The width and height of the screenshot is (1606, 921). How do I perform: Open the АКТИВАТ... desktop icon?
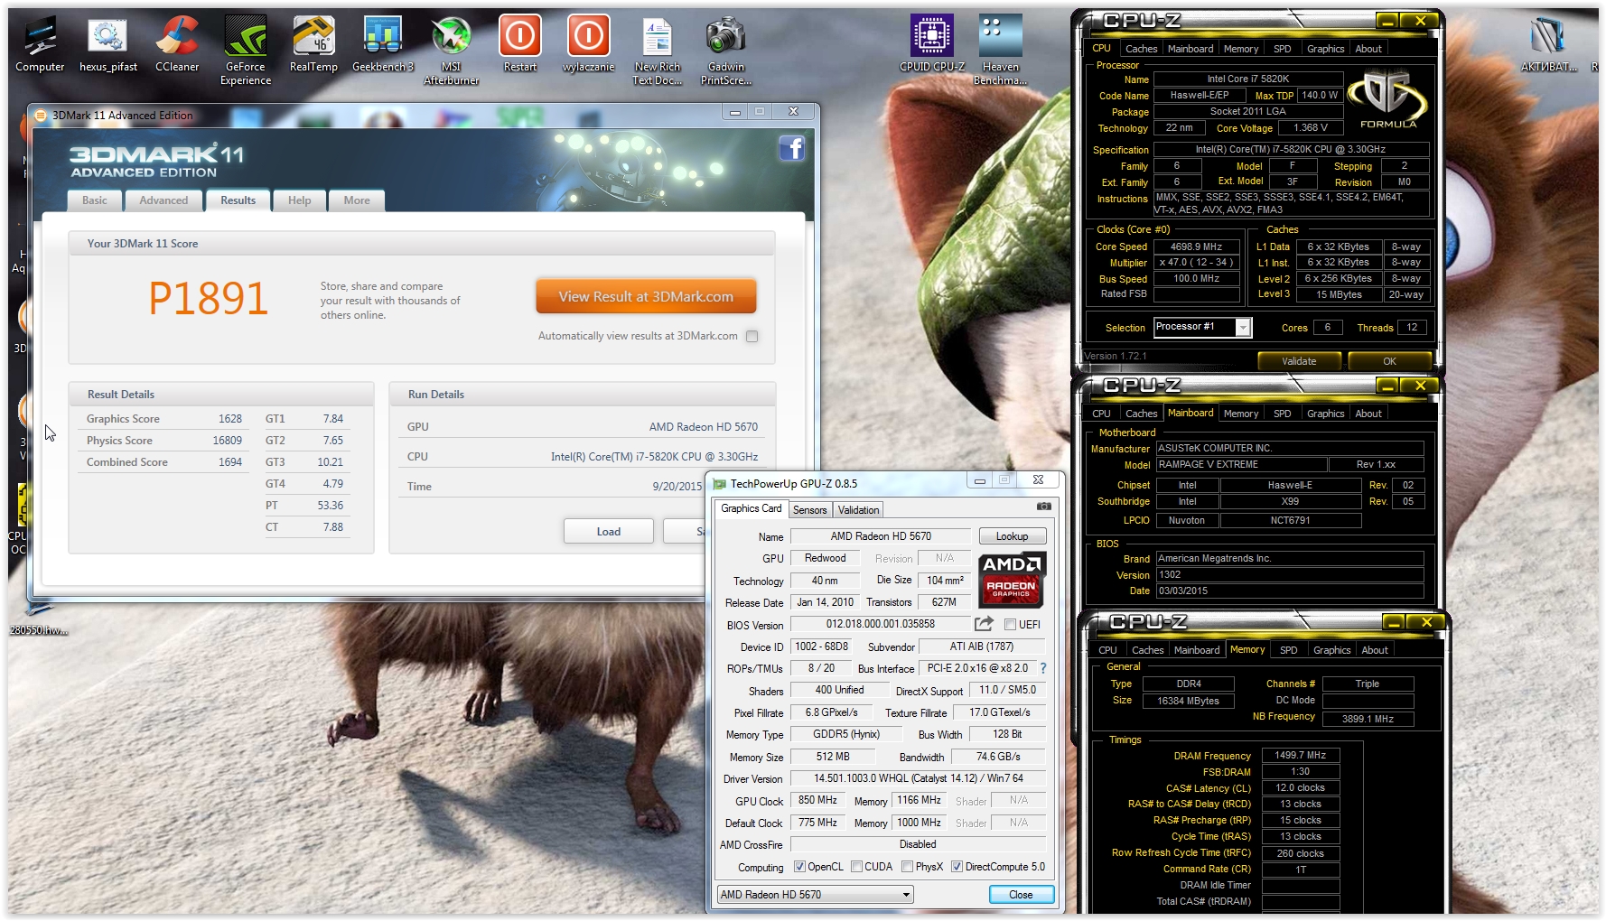1550,44
